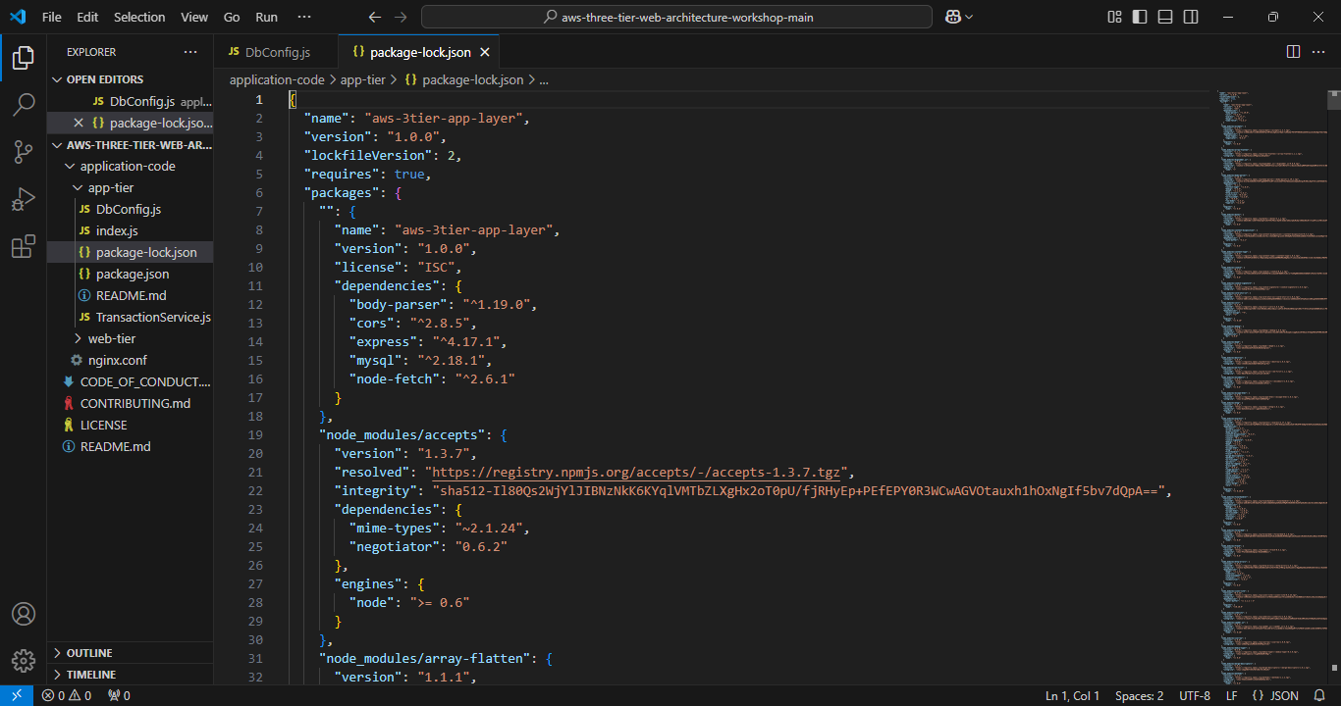This screenshot has width=1341, height=706.
Task: Close the package-lock.json editor tab
Action: point(485,52)
